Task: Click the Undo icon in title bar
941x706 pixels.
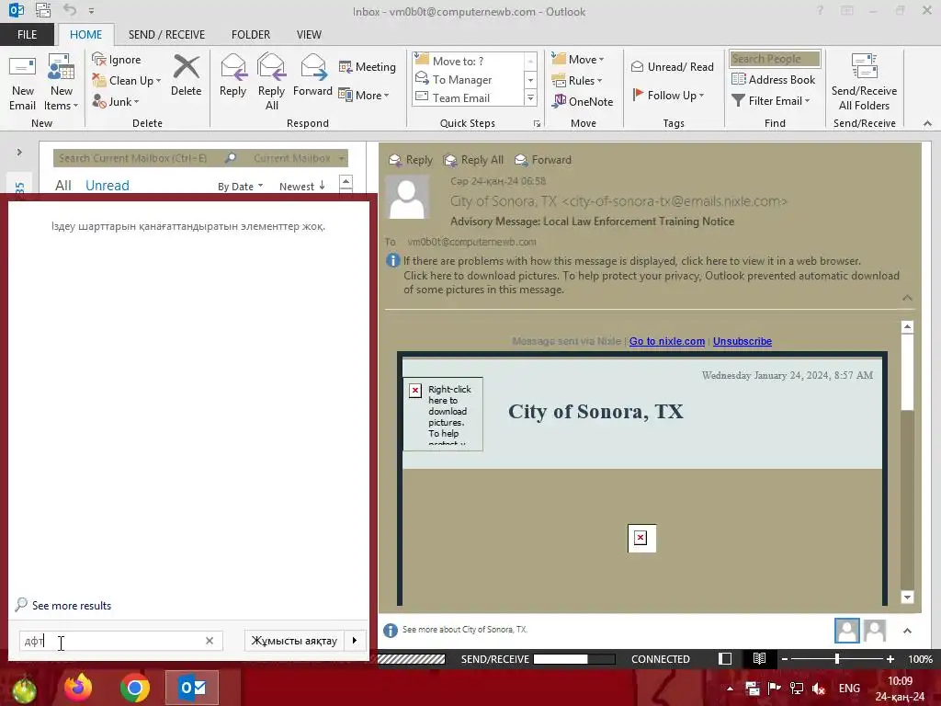Action: coord(70,10)
